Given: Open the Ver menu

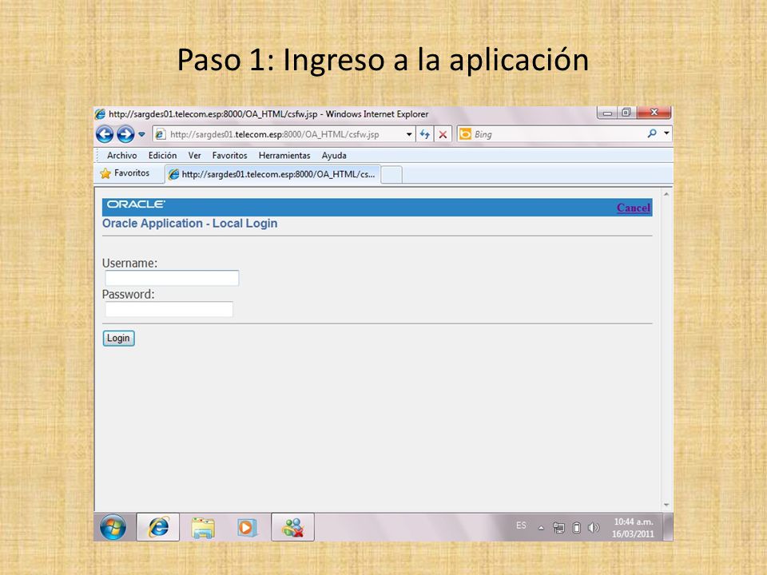Looking at the screenshot, I should coord(195,156).
